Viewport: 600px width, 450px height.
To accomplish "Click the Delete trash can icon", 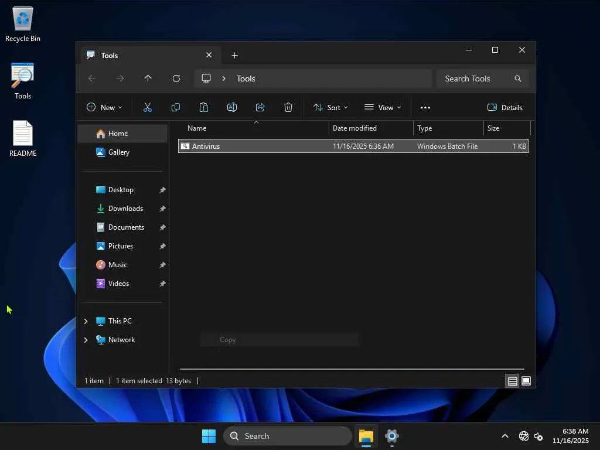I will 288,108.
